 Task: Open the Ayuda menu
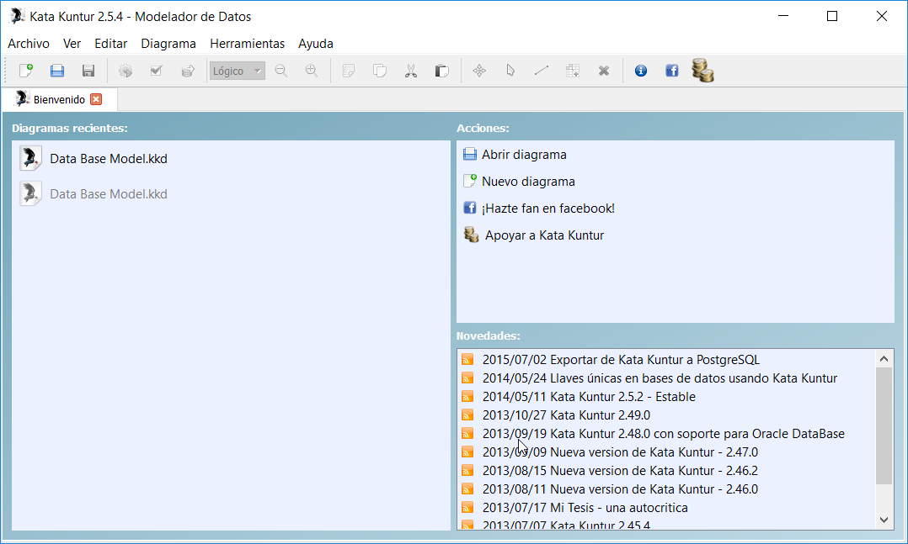[x=316, y=44]
